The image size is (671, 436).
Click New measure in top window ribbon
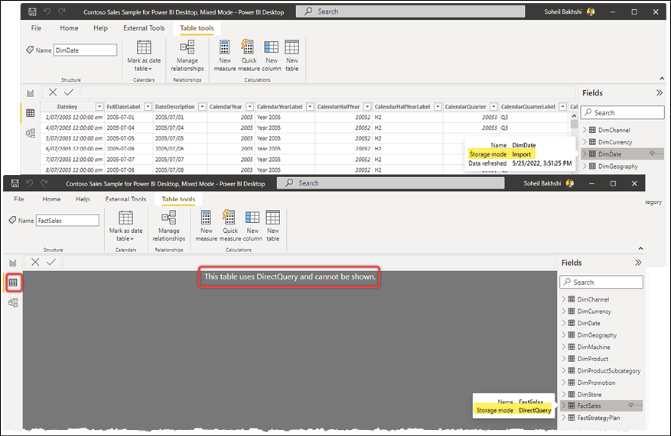tap(225, 56)
